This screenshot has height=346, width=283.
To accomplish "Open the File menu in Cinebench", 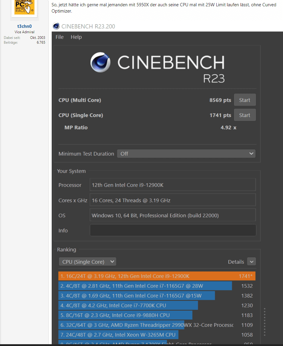I will (x=59, y=37).
